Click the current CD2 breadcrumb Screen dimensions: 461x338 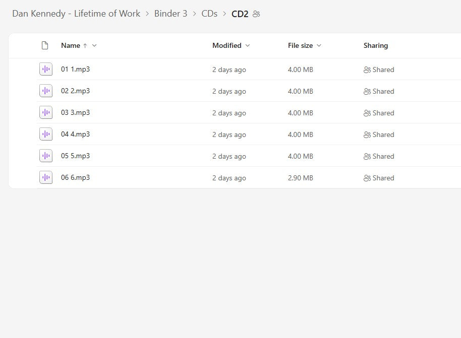click(240, 14)
